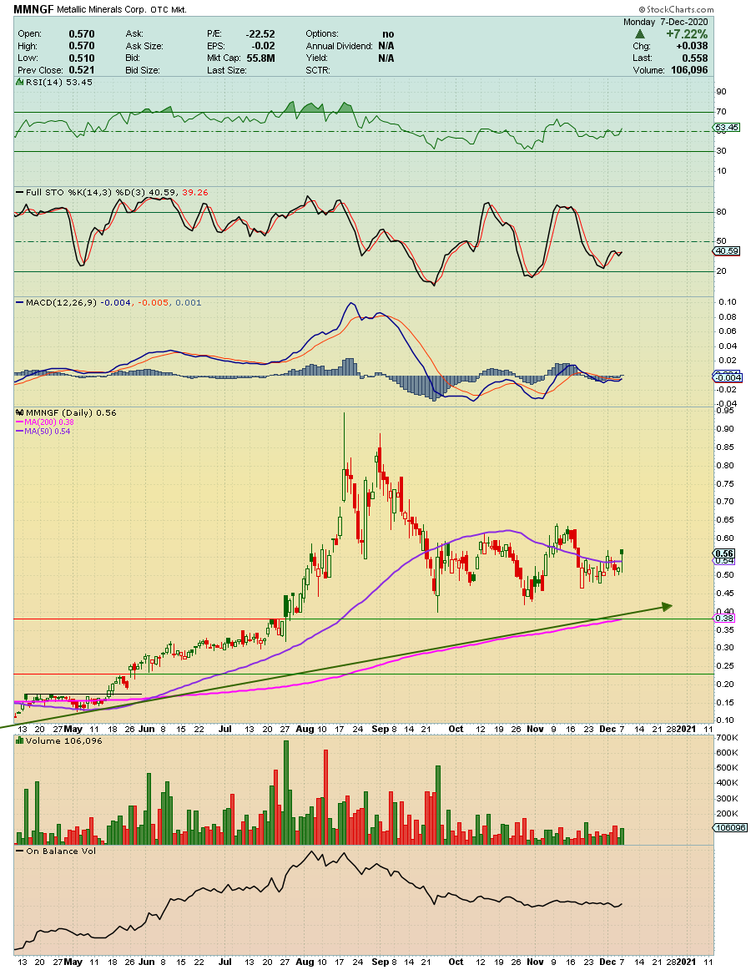Click the header Volume value 106,096
The width and height of the screenshot is (751, 970).
(x=689, y=70)
